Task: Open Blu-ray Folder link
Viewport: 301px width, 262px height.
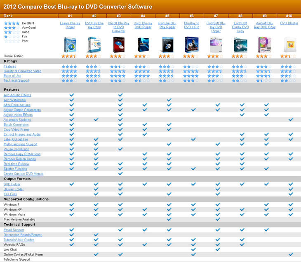Action: click(x=14, y=189)
